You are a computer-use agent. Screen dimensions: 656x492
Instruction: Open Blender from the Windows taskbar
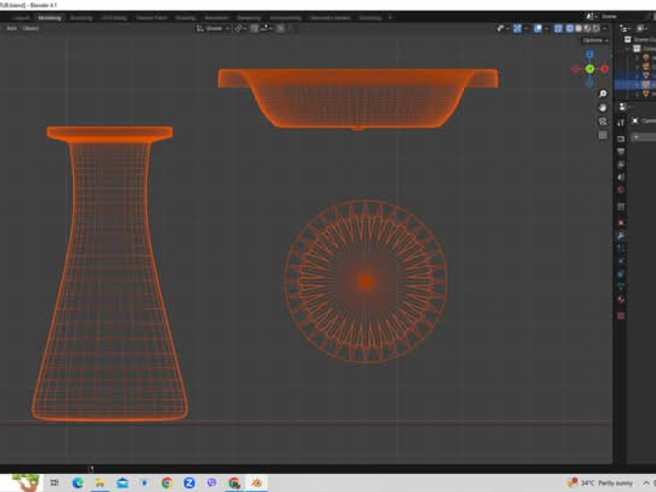[x=256, y=483]
